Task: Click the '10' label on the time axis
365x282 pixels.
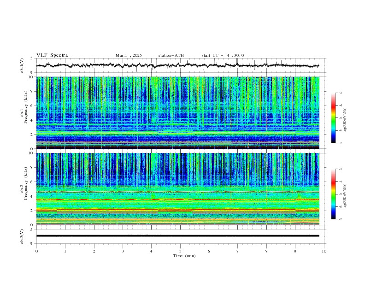Action: click(x=324, y=251)
